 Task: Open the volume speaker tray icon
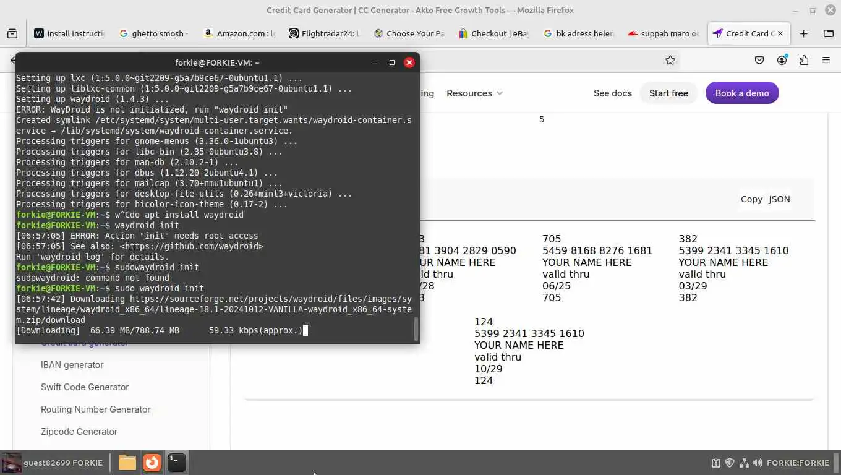[x=758, y=463]
